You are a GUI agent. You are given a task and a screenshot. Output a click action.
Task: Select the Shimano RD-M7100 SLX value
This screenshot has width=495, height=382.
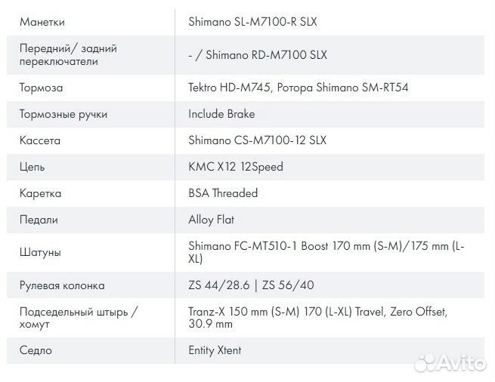pos(257,54)
